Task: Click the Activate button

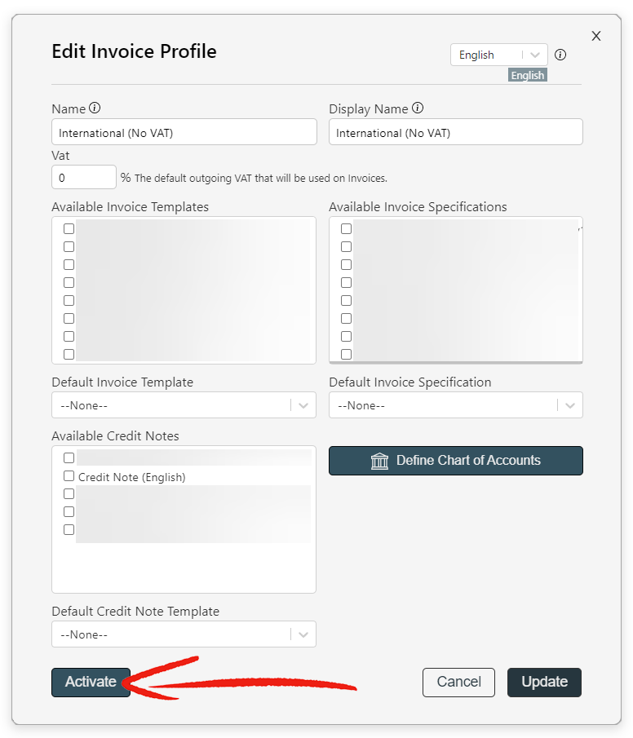Action: coord(91,682)
